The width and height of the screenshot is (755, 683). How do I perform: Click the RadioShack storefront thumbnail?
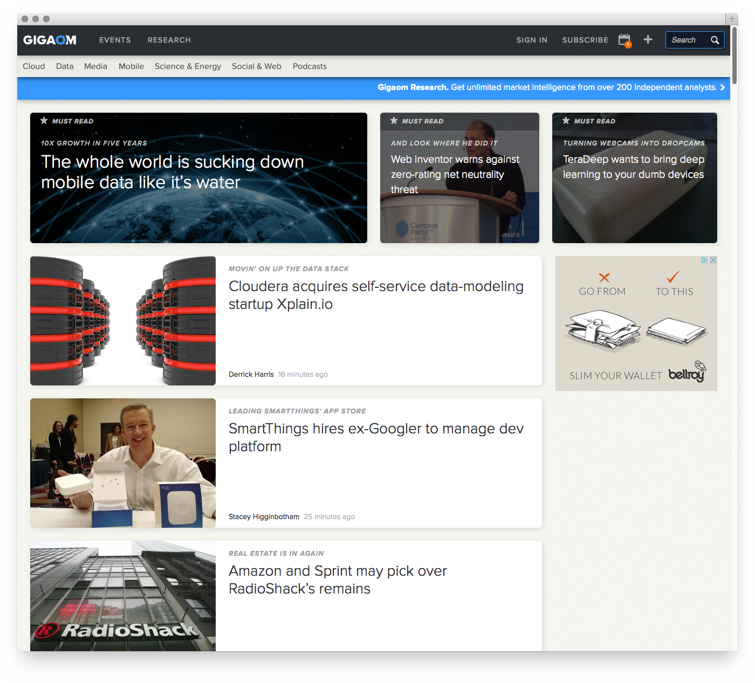point(123,596)
